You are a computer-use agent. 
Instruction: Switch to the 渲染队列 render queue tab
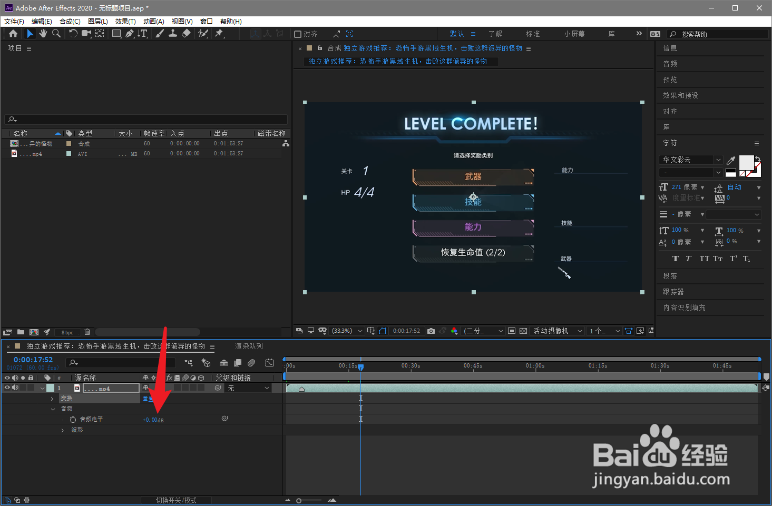point(249,346)
